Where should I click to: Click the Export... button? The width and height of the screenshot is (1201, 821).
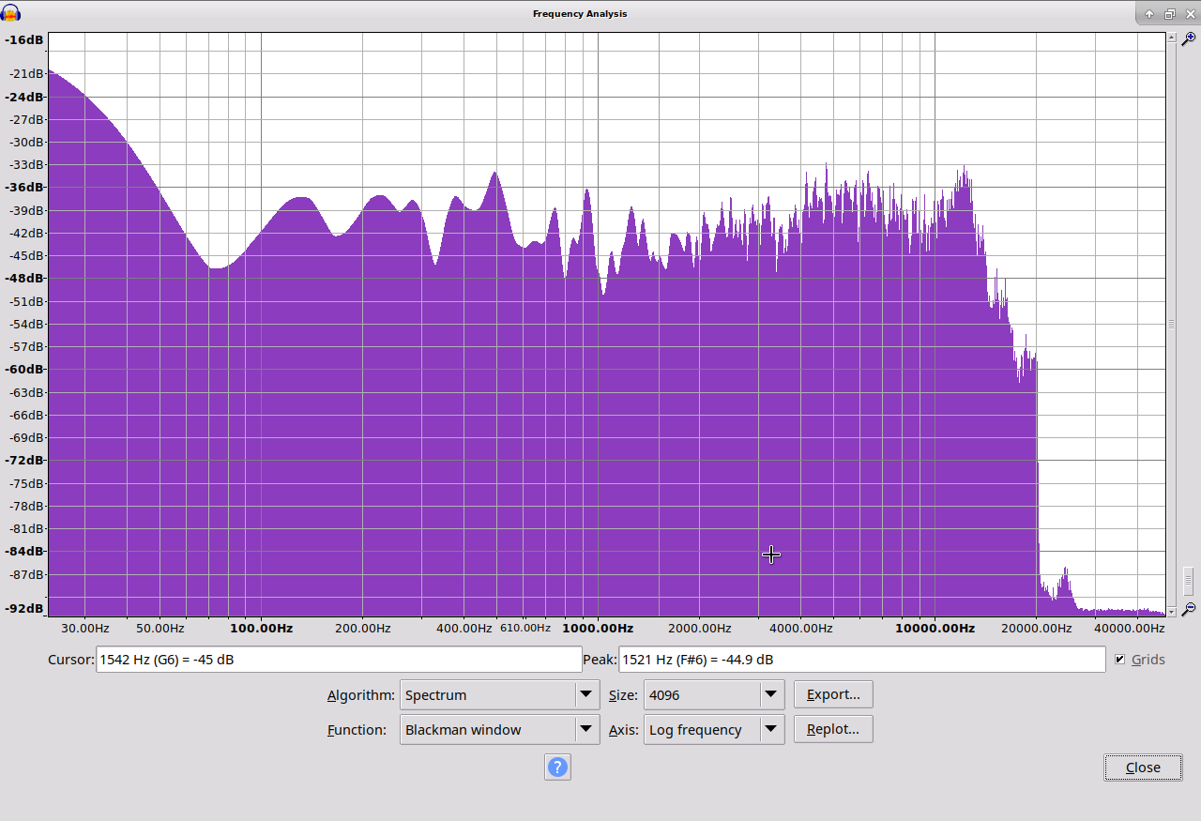tap(833, 694)
